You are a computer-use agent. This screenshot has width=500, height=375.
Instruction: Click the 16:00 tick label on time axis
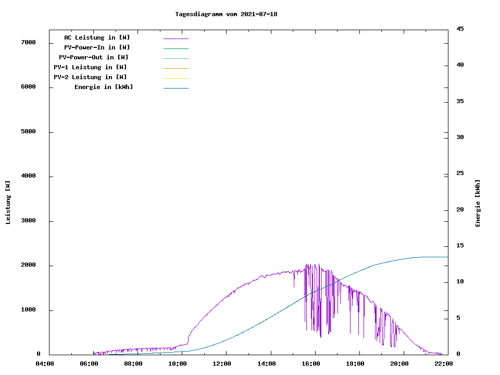tap(311, 364)
